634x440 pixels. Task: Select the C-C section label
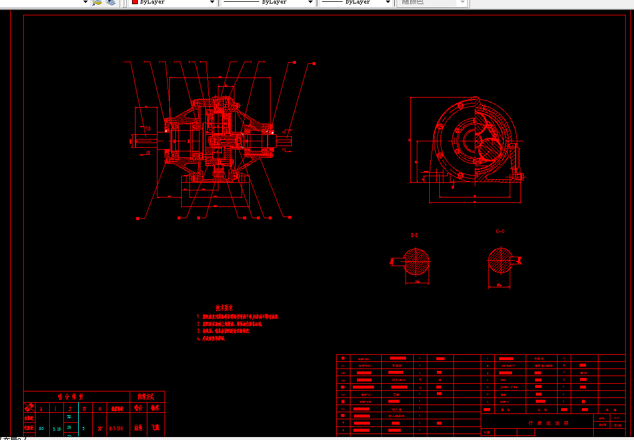tap(500, 231)
